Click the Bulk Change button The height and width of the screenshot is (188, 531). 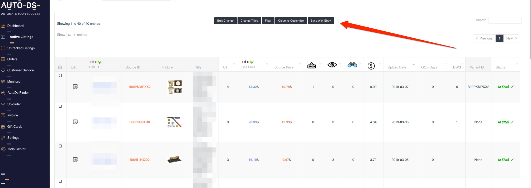(x=225, y=21)
